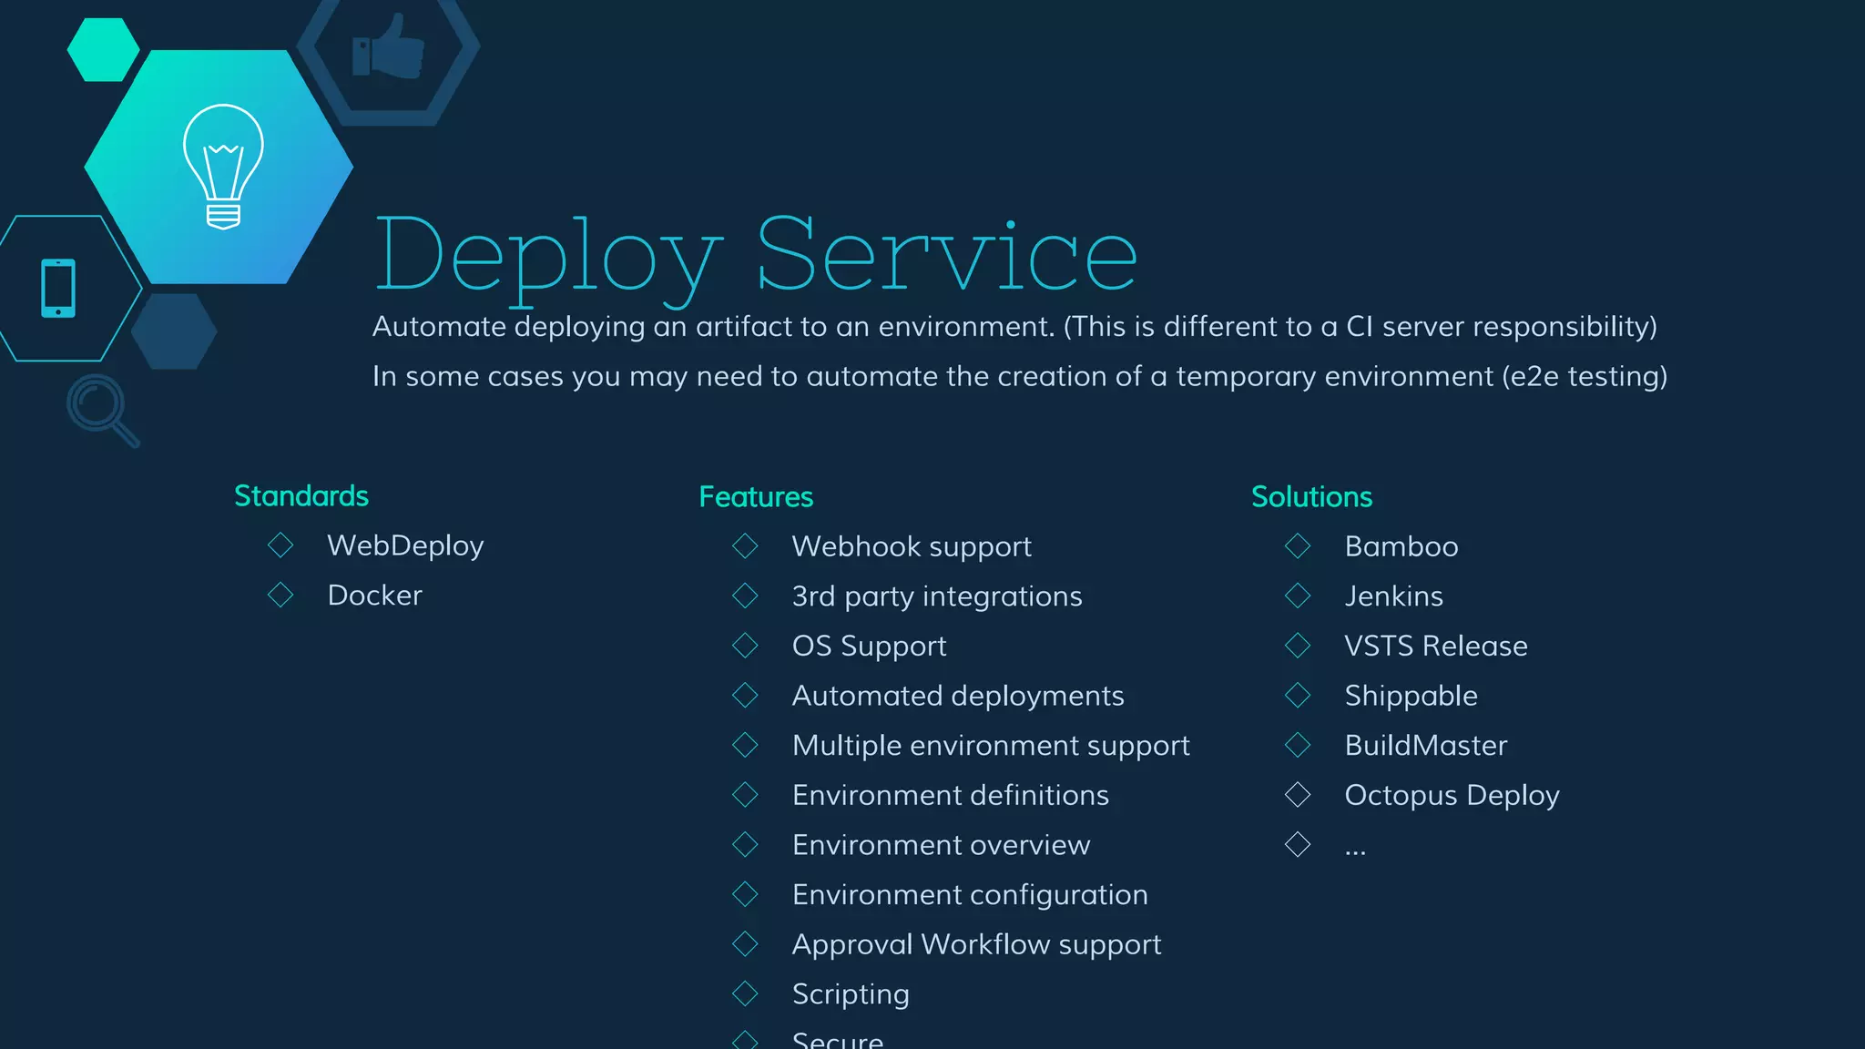Image resolution: width=1865 pixels, height=1049 pixels.
Task: Click the OS Support item
Action: point(869,647)
